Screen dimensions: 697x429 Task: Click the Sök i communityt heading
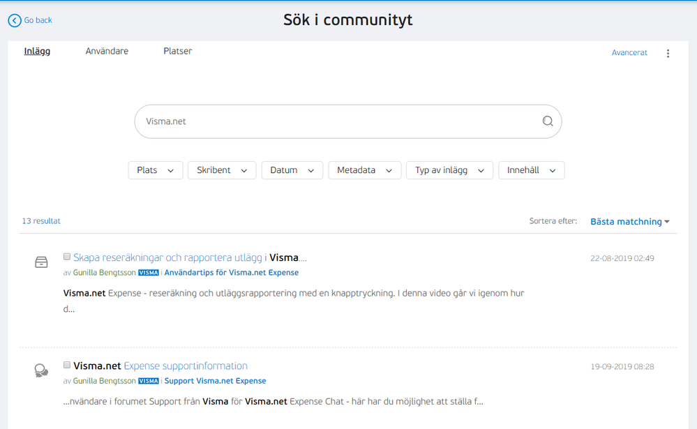tap(348, 20)
